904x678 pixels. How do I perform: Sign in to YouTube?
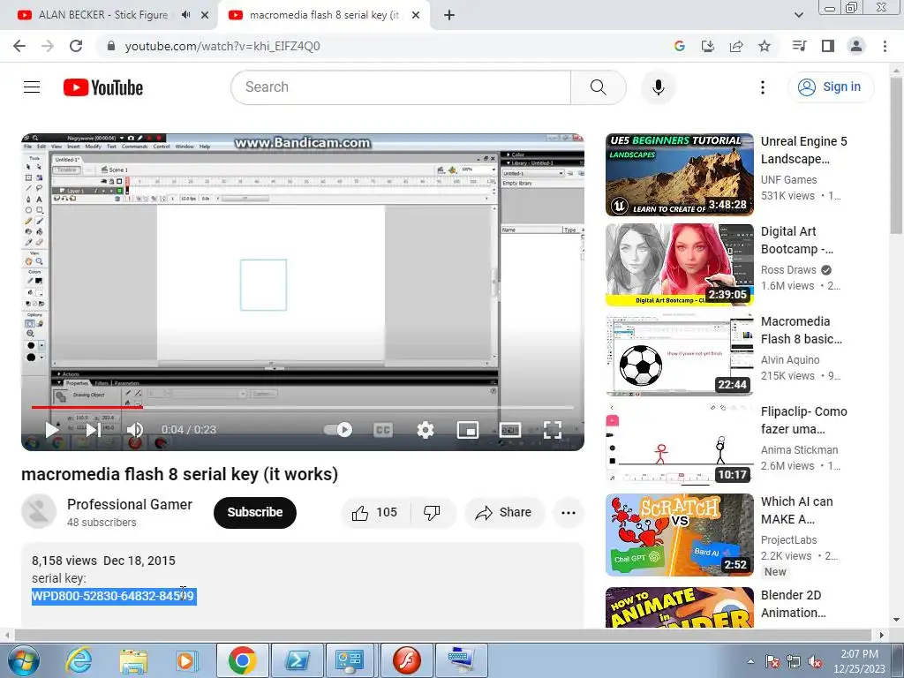pyautogui.click(x=831, y=87)
